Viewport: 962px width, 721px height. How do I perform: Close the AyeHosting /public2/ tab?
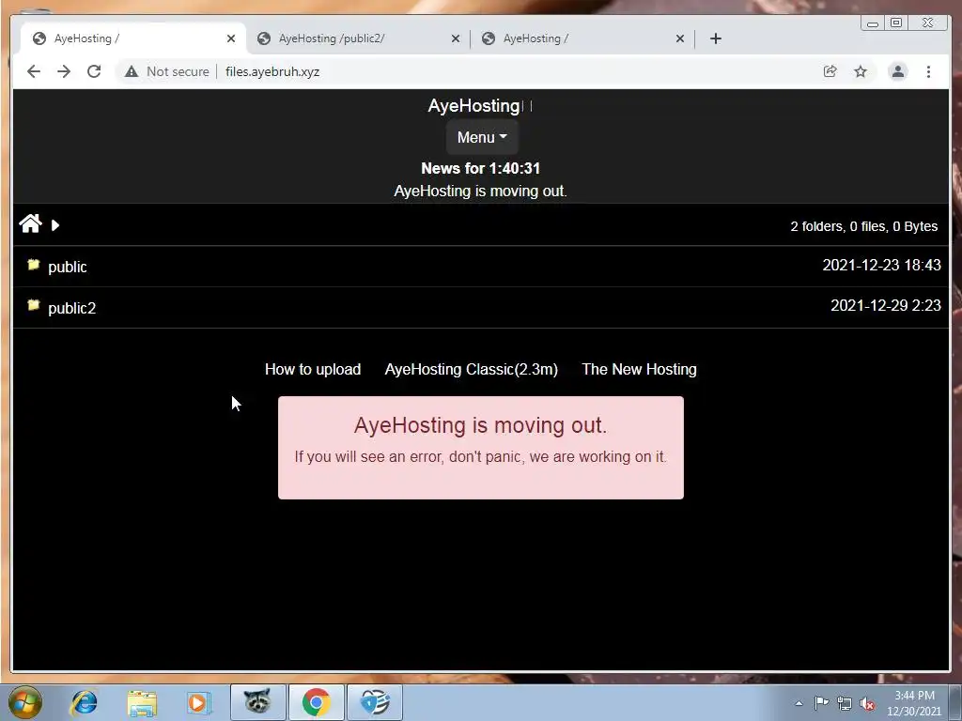click(456, 38)
